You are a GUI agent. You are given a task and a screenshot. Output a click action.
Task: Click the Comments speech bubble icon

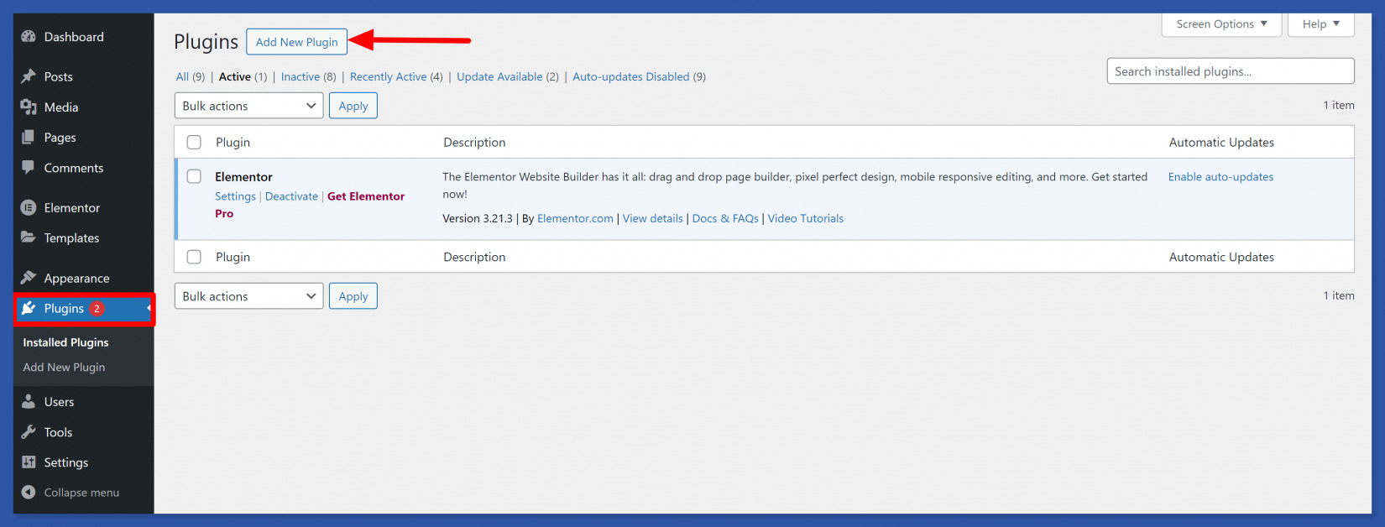tap(29, 168)
